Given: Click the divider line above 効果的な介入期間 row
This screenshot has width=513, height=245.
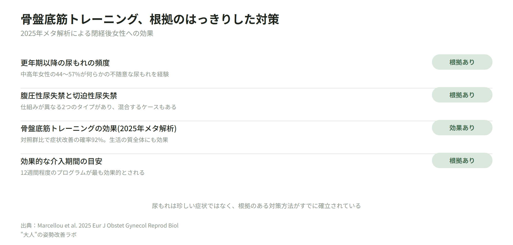Looking at the screenshot, I should pos(256,154).
